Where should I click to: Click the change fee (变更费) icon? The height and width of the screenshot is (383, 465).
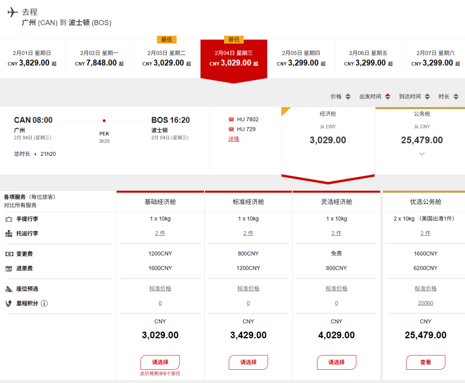click(9, 254)
